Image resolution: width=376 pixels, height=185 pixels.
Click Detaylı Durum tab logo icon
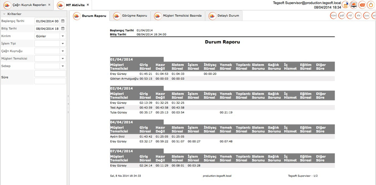pyautogui.click(x=212, y=16)
